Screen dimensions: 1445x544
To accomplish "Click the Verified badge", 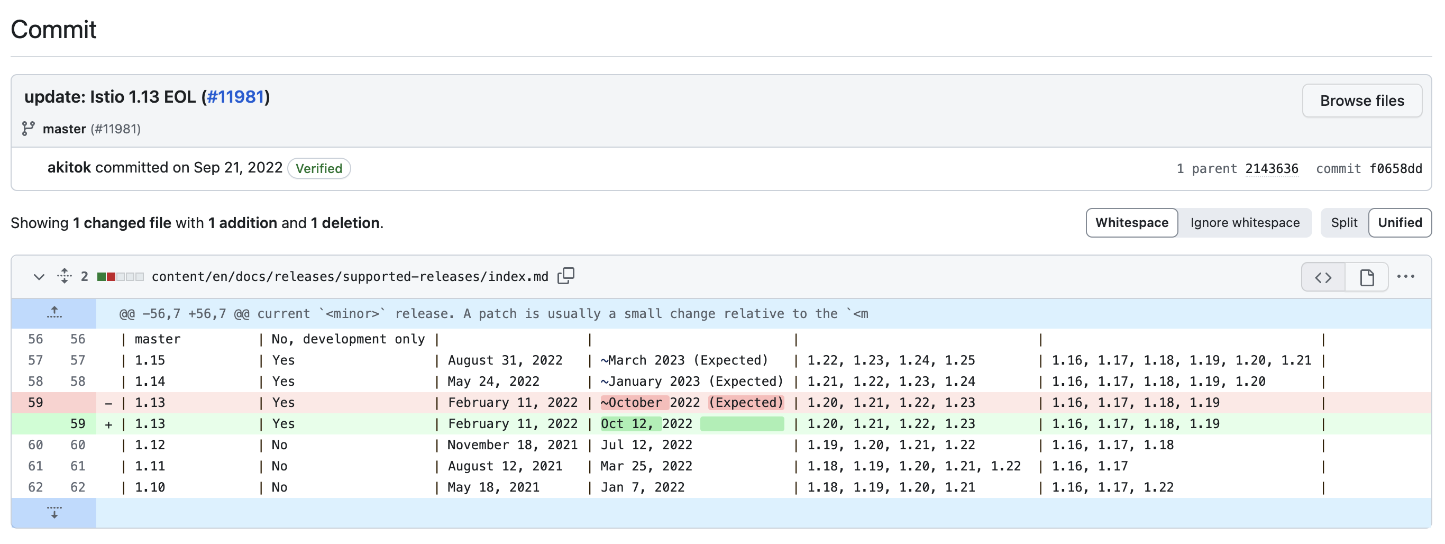I will click(x=318, y=168).
